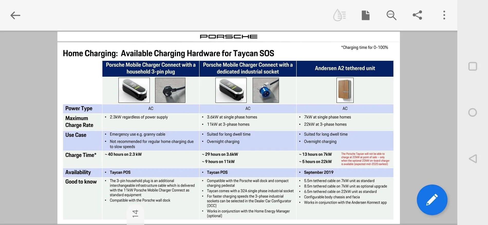Screen dimensions: 488x225
Task: Tap 'Configurable body chassis and facia'
Action: (x=332, y=197)
